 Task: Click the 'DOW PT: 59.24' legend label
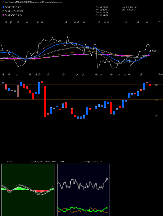(x=13, y=15)
